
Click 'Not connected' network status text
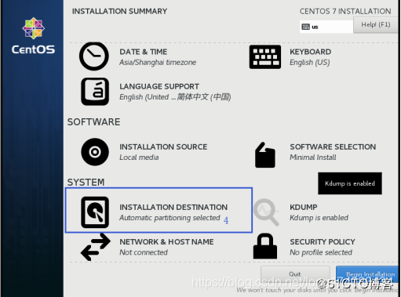144,252
